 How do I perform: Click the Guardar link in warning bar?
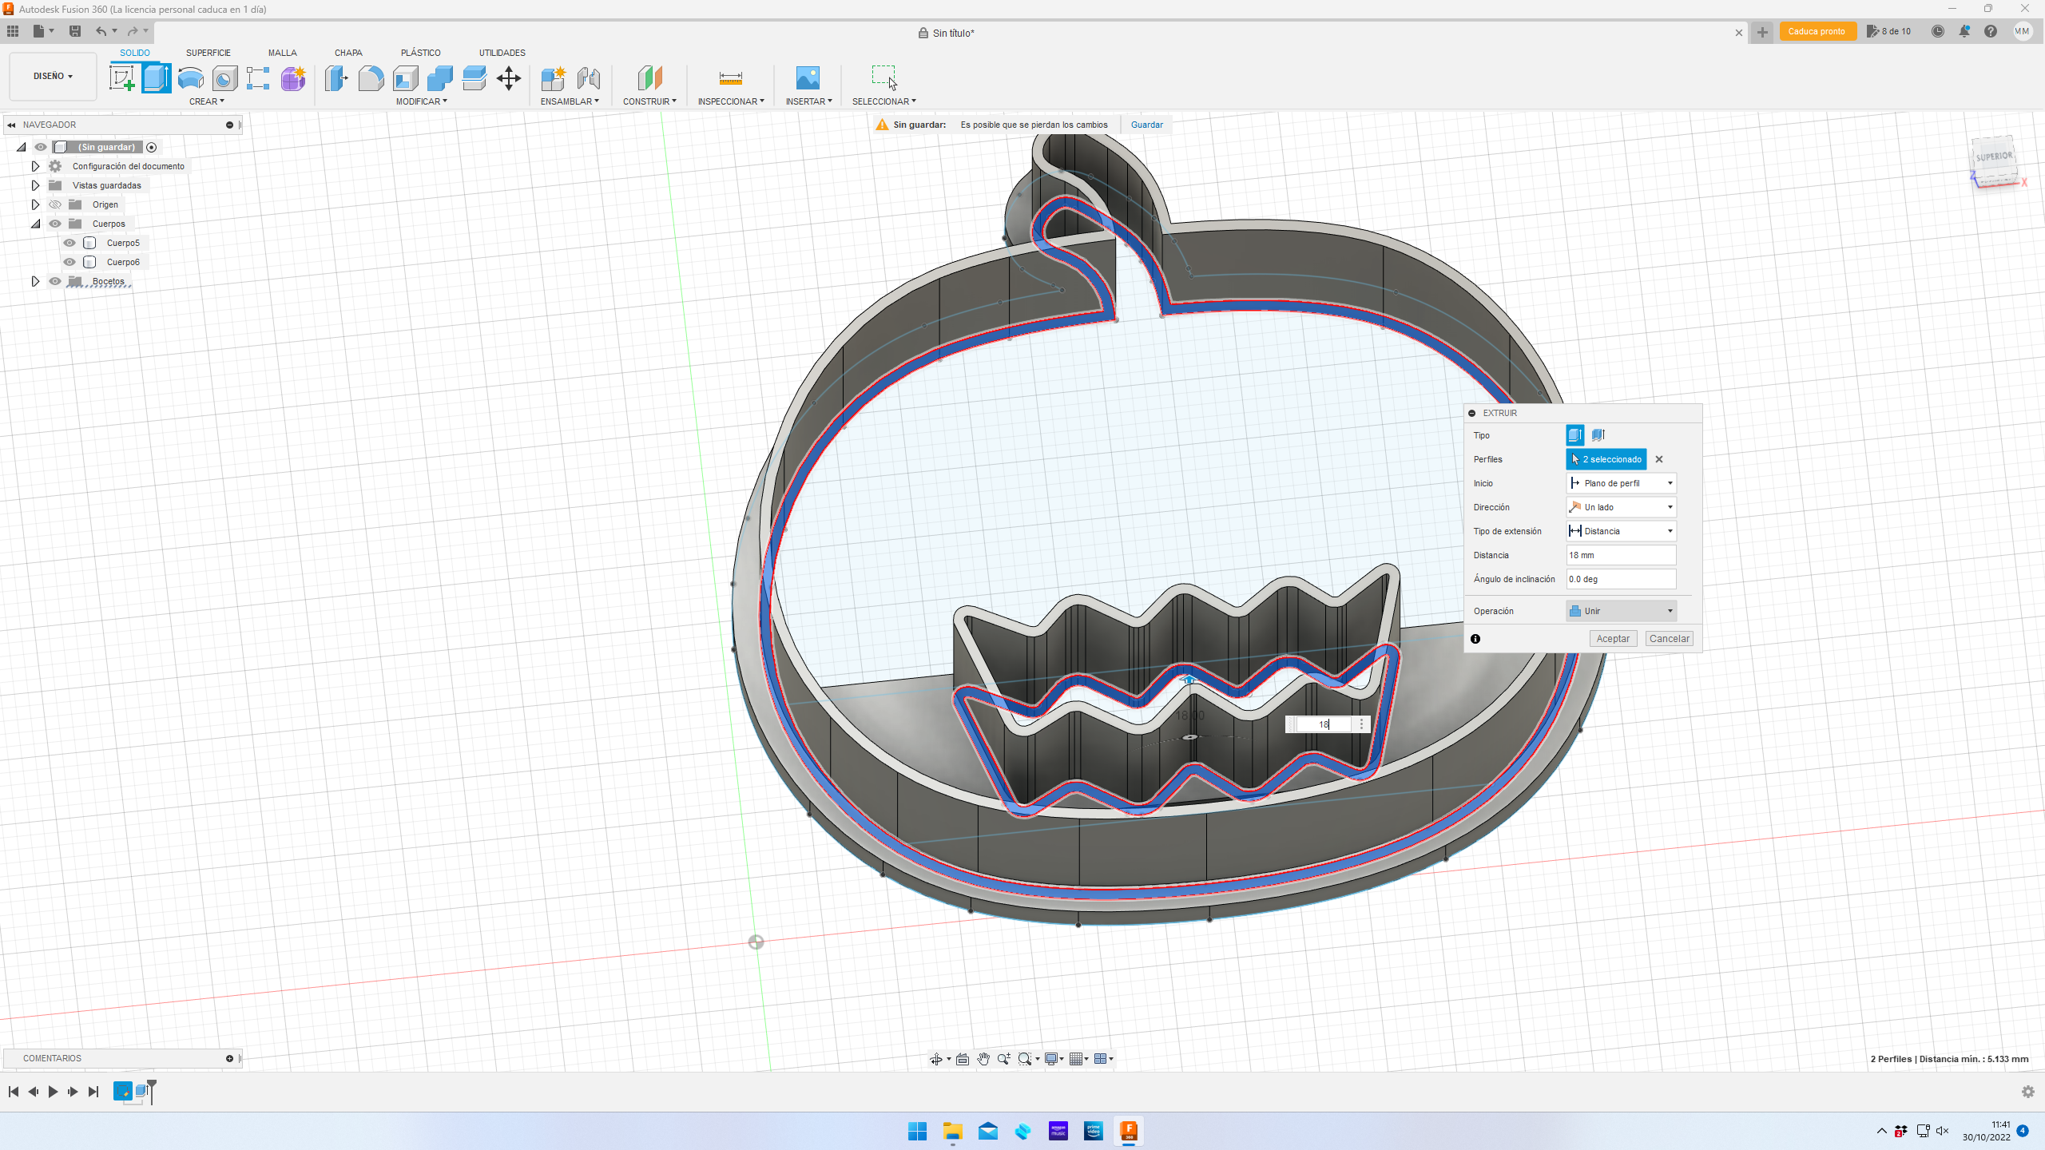tap(1146, 125)
